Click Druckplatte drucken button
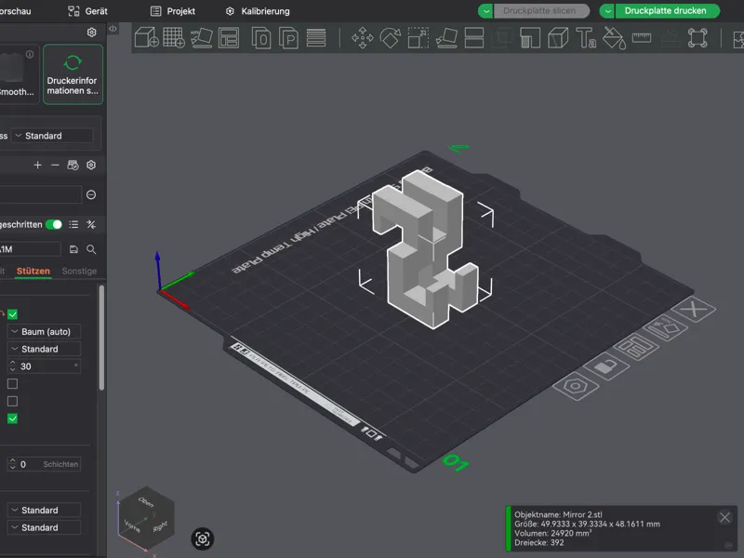The height and width of the screenshot is (558, 744). 667,11
